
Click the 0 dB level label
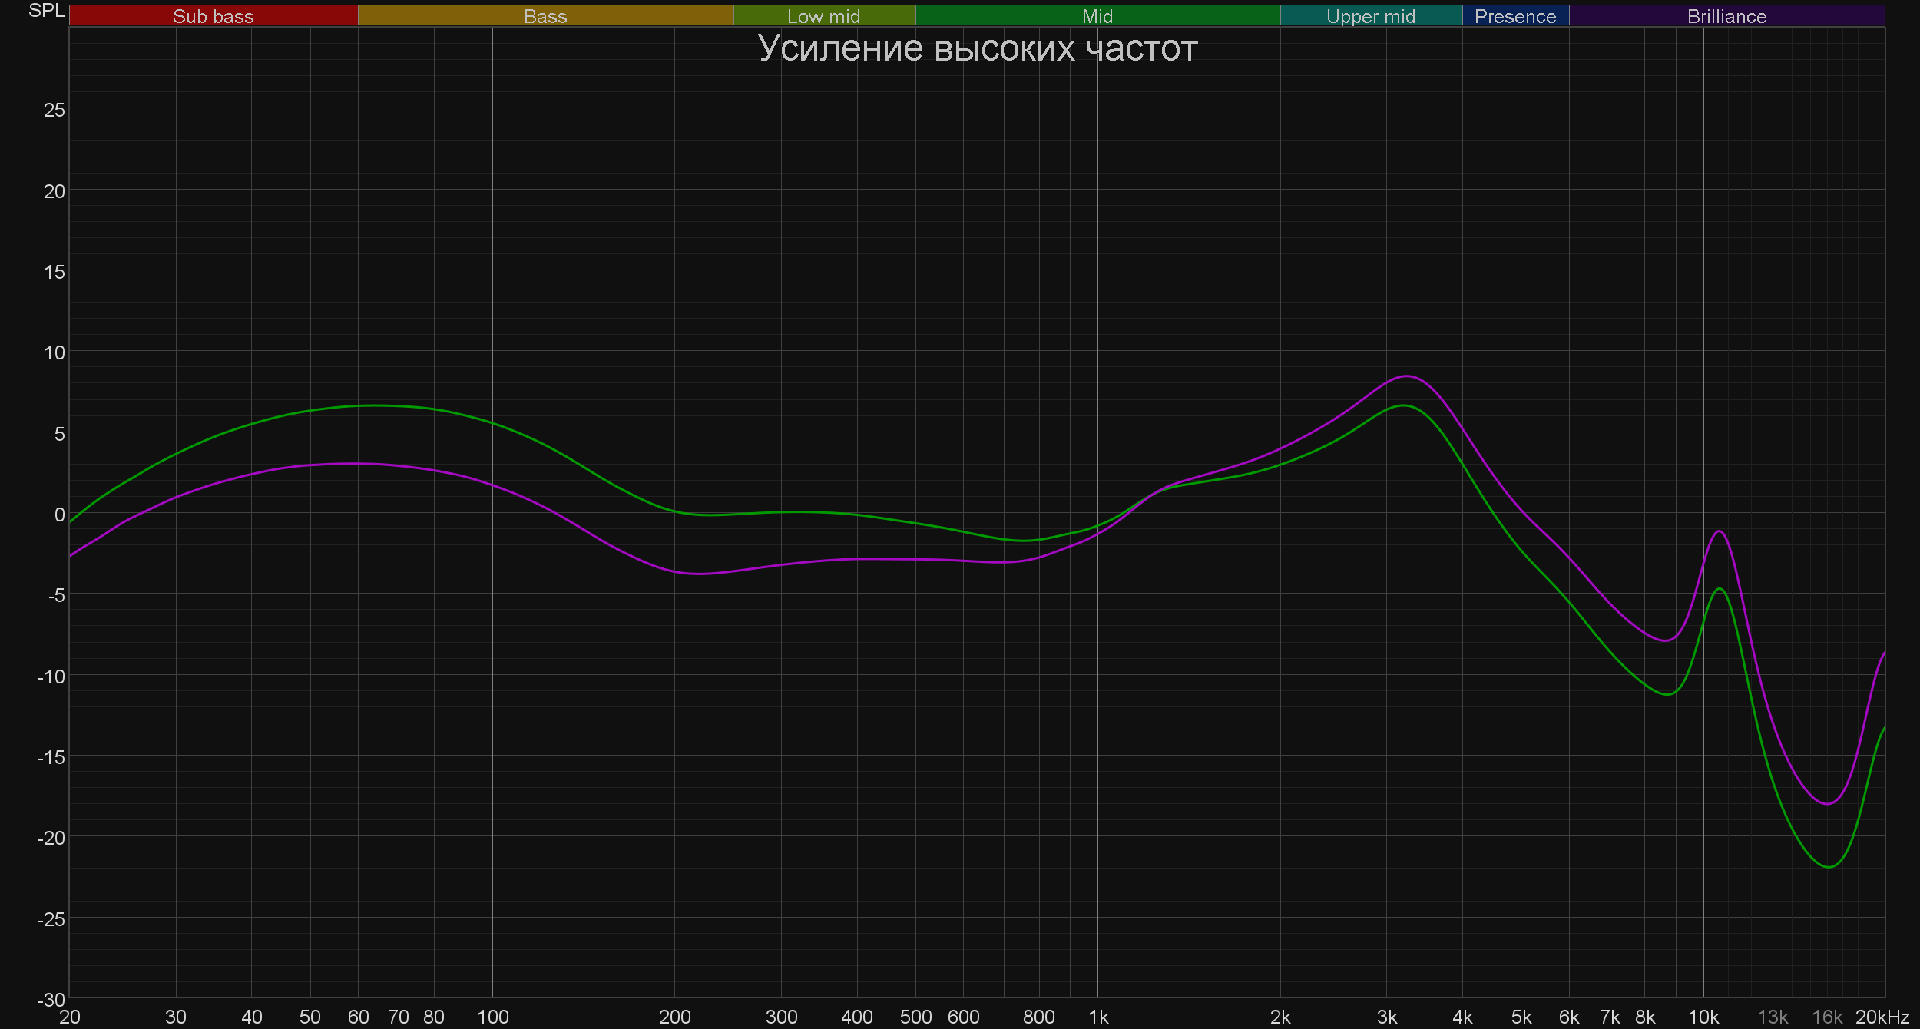coord(59,514)
